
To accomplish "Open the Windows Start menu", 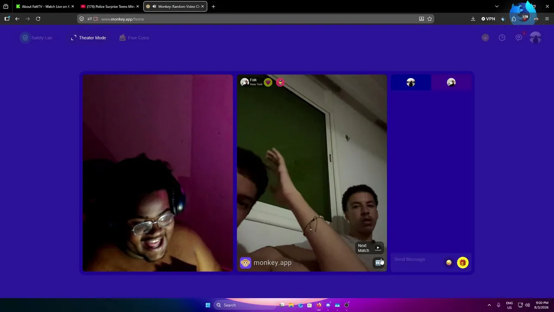I will tap(208, 305).
